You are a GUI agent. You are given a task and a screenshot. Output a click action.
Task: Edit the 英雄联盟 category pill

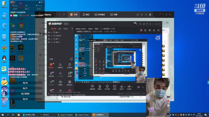[83, 31]
